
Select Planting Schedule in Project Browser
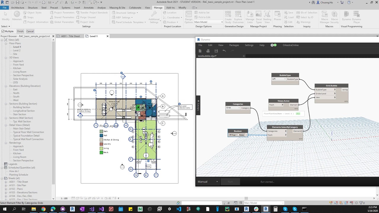(18, 175)
